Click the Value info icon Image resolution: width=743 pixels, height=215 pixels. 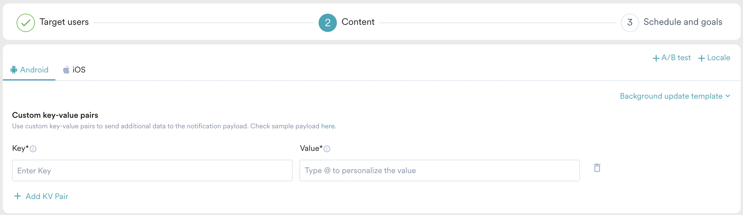tap(327, 149)
